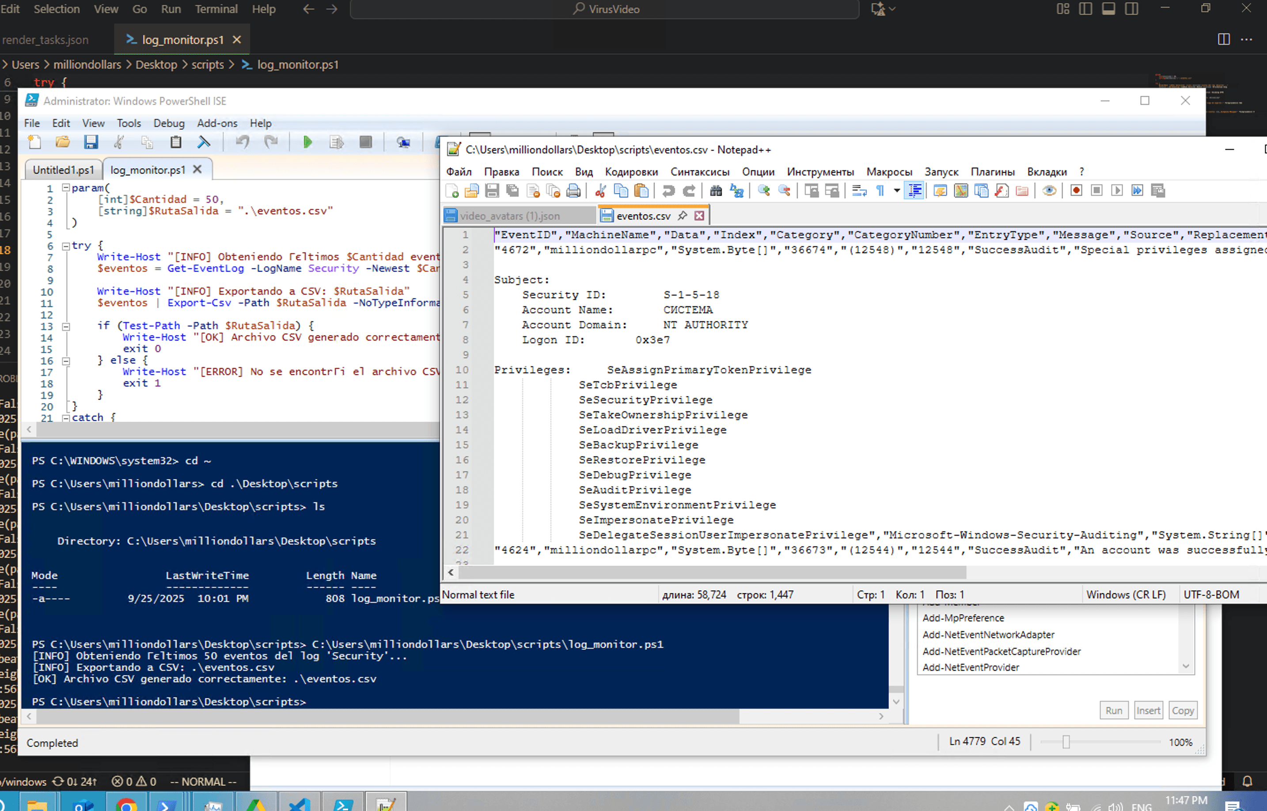Collapse the try block fold marker
The width and height of the screenshot is (1267, 811).
(x=66, y=246)
